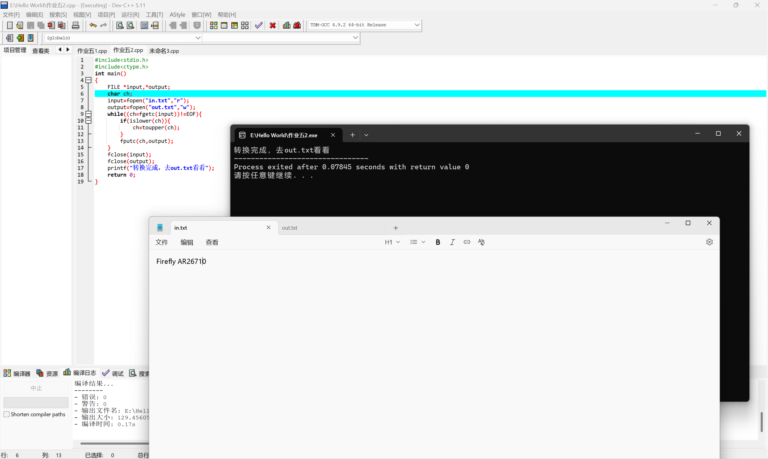The width and height of the screenshot is (768, 459).
Task: Open the 运行[R] menu
Action: tap(130, 14)
